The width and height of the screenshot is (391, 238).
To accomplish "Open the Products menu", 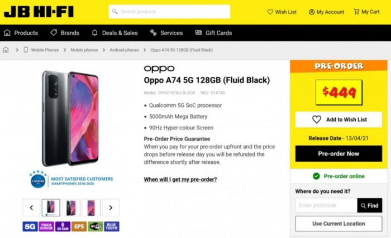I will (21, 33).
